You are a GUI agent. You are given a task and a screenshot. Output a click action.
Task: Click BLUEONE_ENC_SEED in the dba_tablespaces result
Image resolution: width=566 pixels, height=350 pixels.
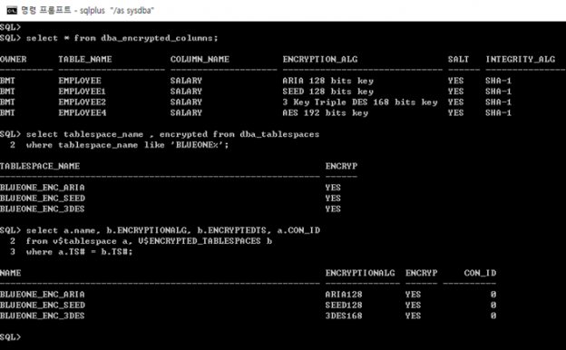[43, 198]
